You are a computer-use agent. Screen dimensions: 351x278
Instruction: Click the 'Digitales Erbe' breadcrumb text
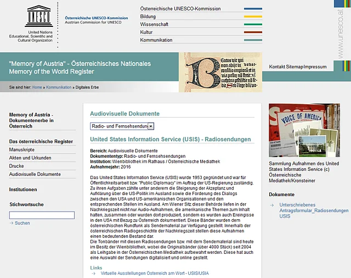(x=87, y=87)
